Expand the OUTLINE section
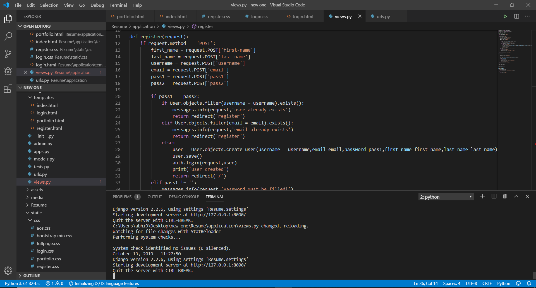The width and height of the screenshot is (536, 288). (x=31, y=275)
